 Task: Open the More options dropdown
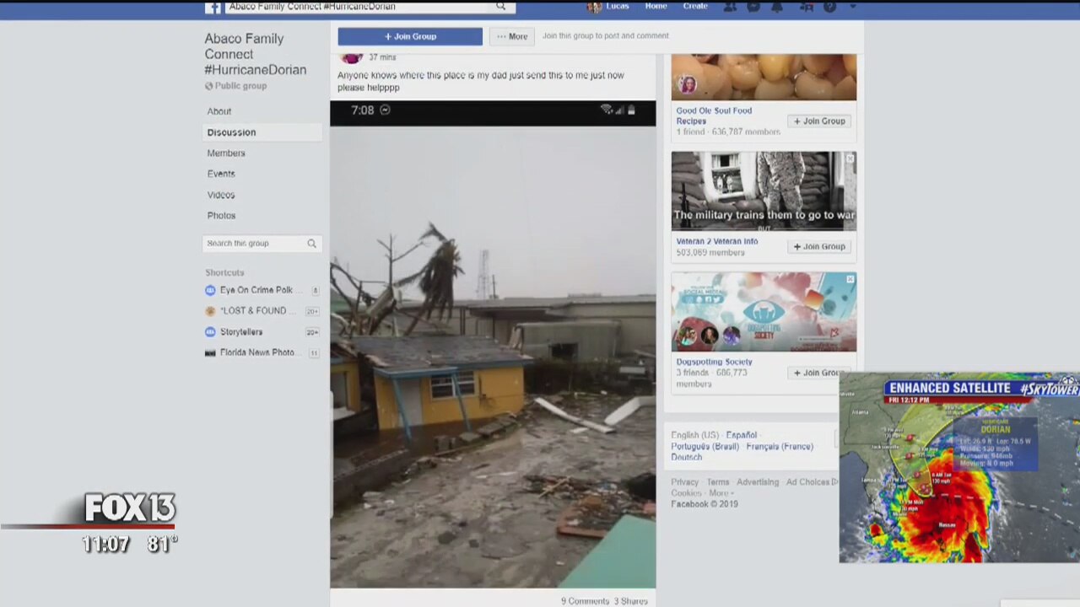point(512,36)
